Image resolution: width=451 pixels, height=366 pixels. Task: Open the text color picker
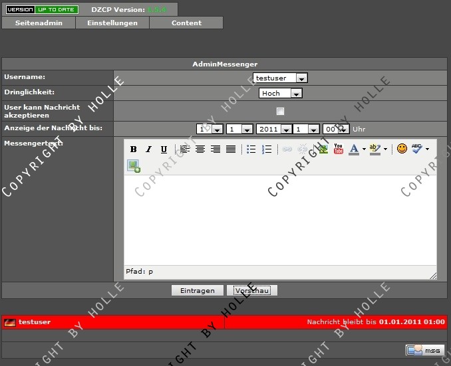tap(355, 149)
